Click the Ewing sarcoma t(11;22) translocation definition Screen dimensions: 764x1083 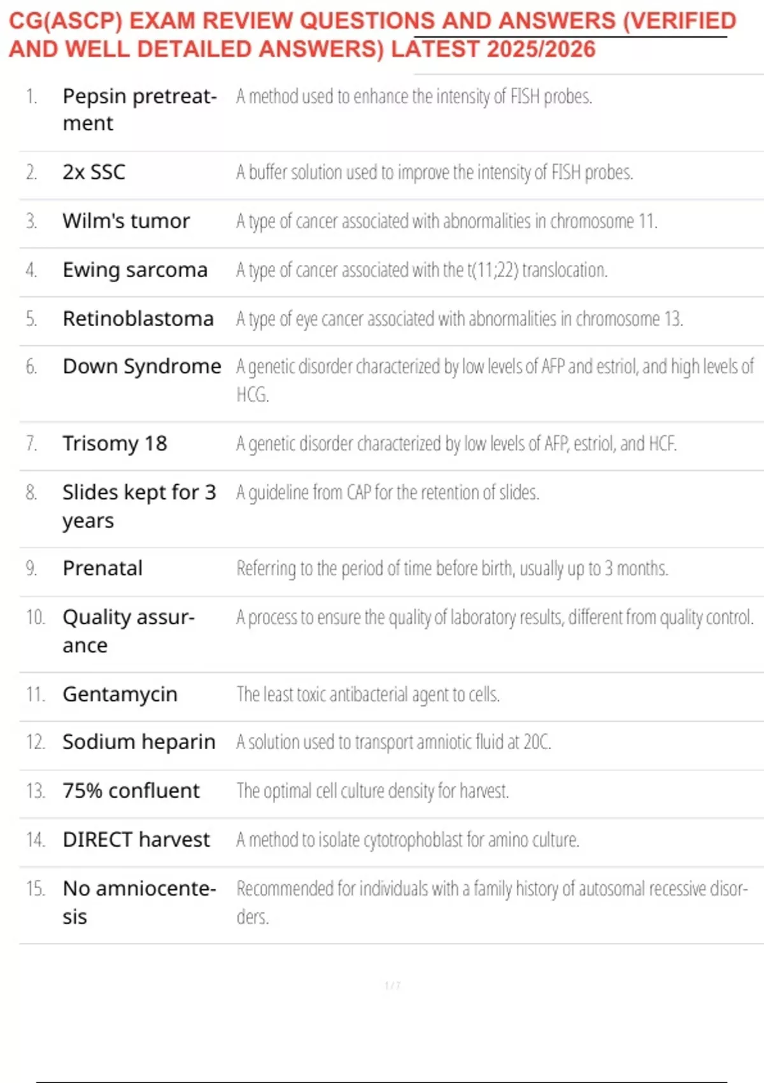[421, 270]
